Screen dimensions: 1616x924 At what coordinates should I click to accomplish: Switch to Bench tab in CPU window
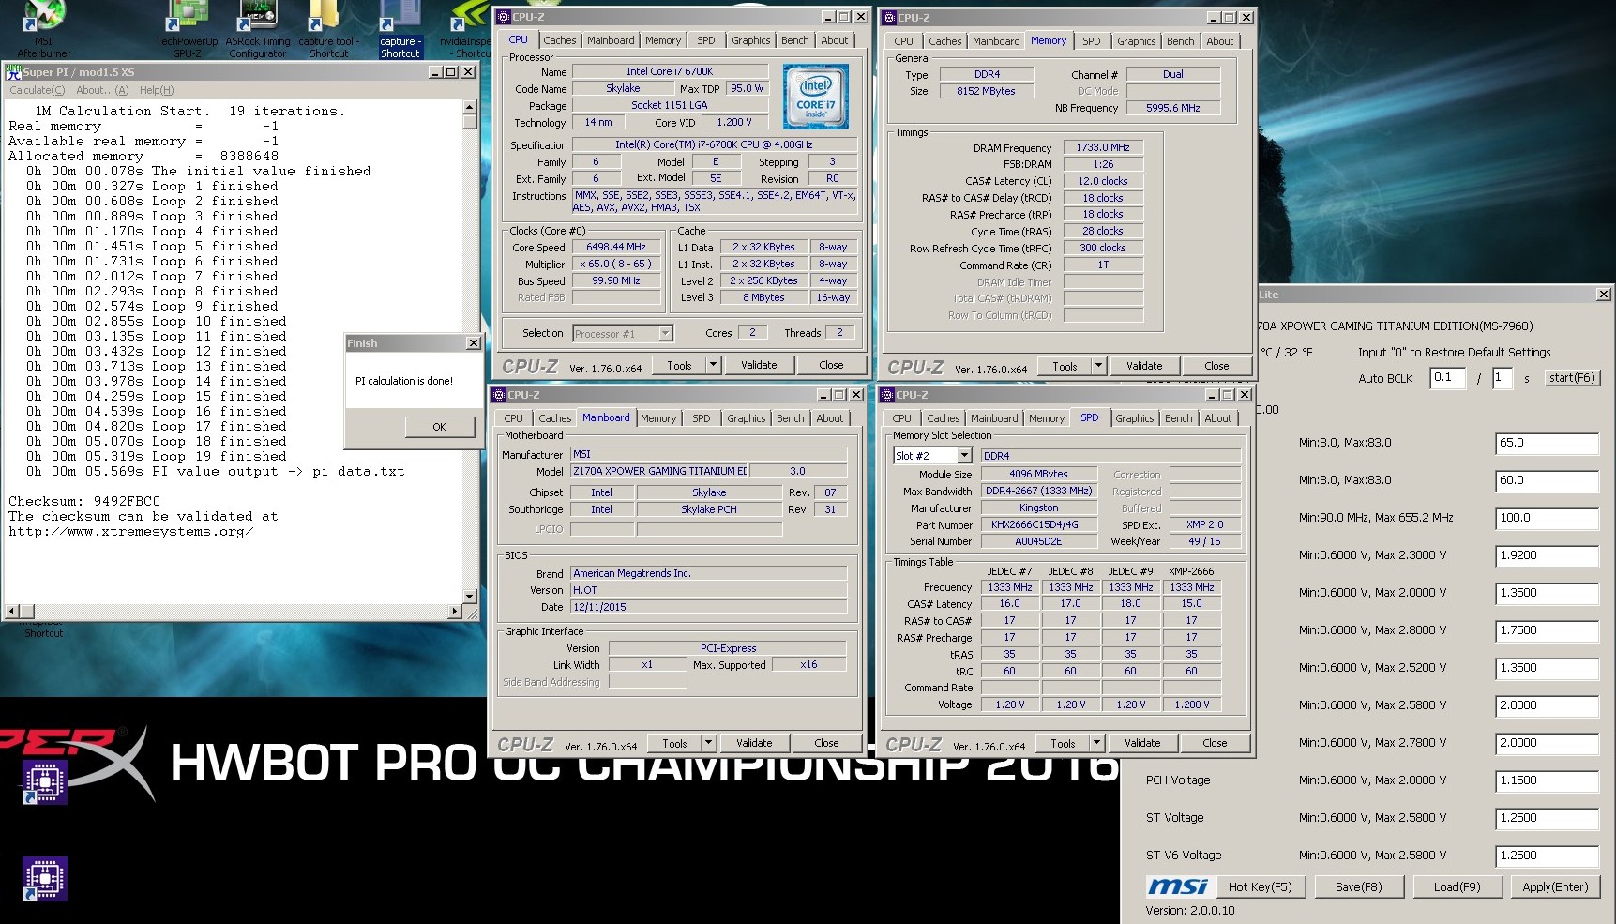794,40
